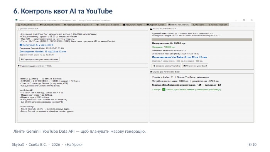Click the 8/10 slide page number
The width and height of the screenshot is (270, 152).
[252, 144]
